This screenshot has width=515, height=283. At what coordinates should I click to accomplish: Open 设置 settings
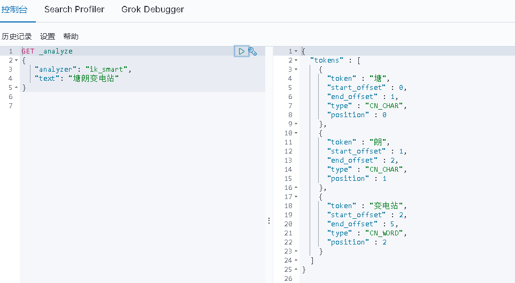[x=48, y=36]
